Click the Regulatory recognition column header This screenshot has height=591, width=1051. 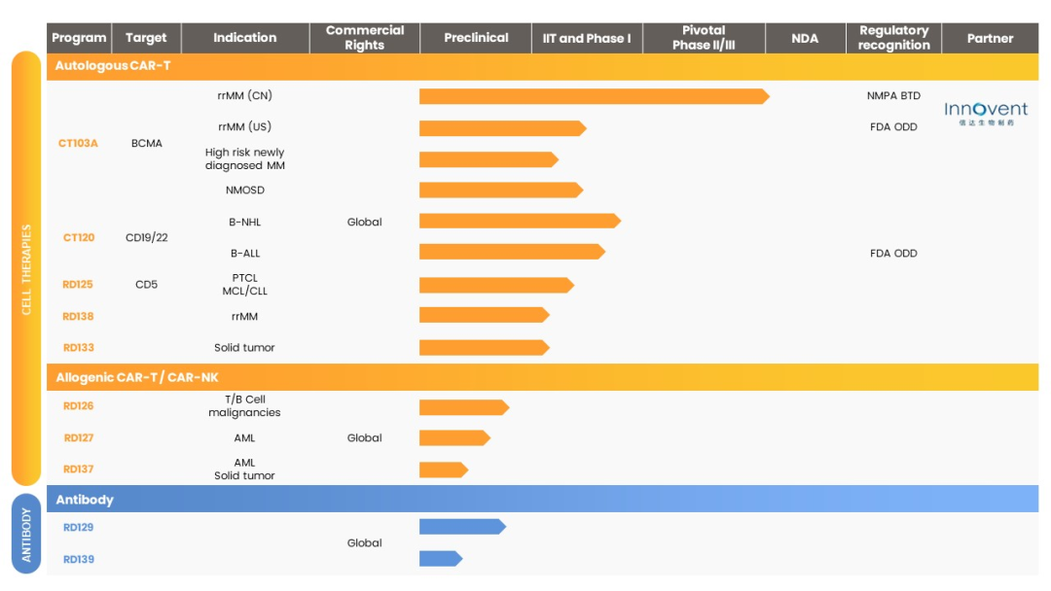click(x=893, y=38)
